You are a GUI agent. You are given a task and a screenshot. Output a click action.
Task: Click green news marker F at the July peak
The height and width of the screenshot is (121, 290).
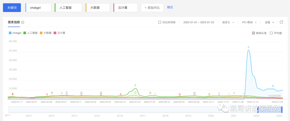(x=135, y=85)
